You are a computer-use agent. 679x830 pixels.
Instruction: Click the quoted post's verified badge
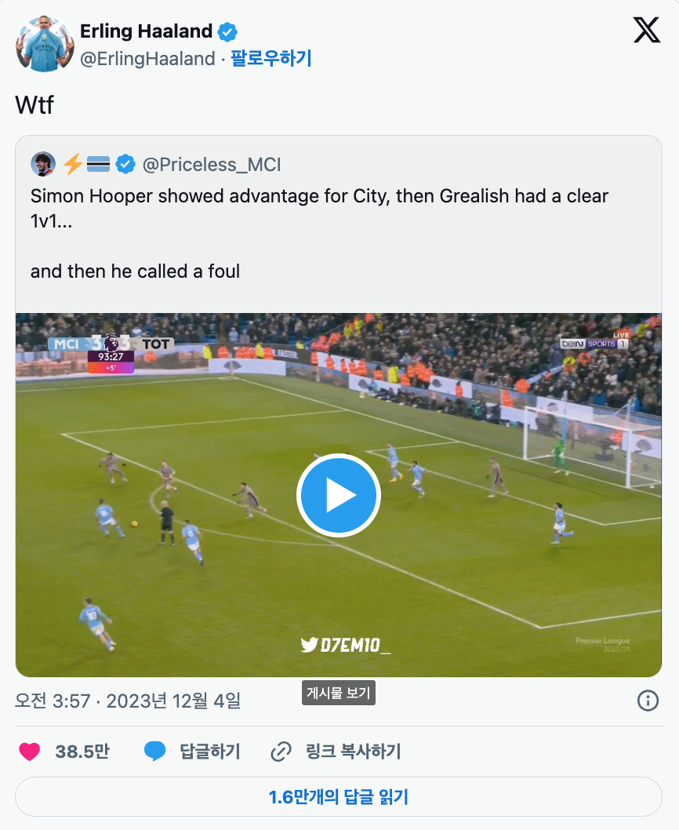125,164
